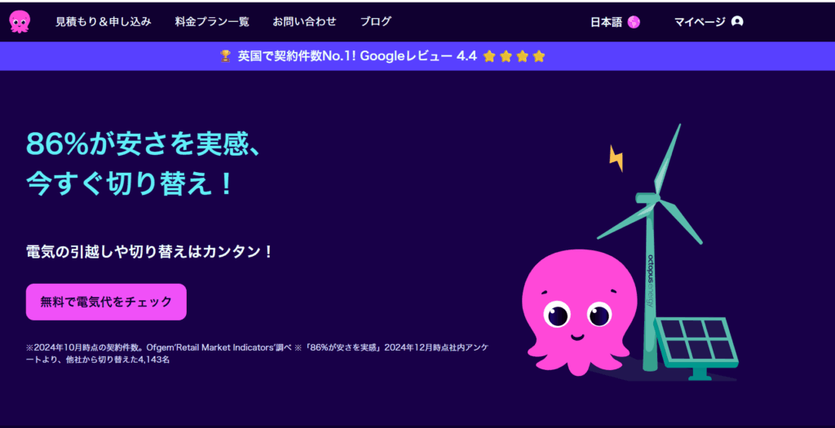Click the trophy icon in the purple banner
Image resolution: width=835 pixels, height=428 pixels.
click(226, 56)
